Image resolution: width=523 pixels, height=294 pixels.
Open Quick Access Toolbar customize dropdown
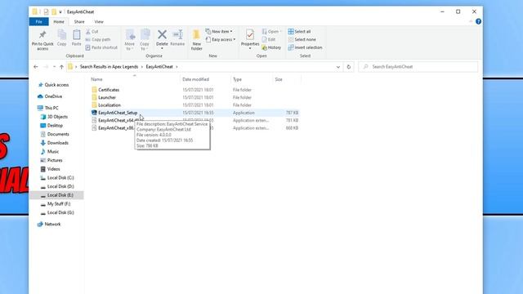[x=60, y=12]
